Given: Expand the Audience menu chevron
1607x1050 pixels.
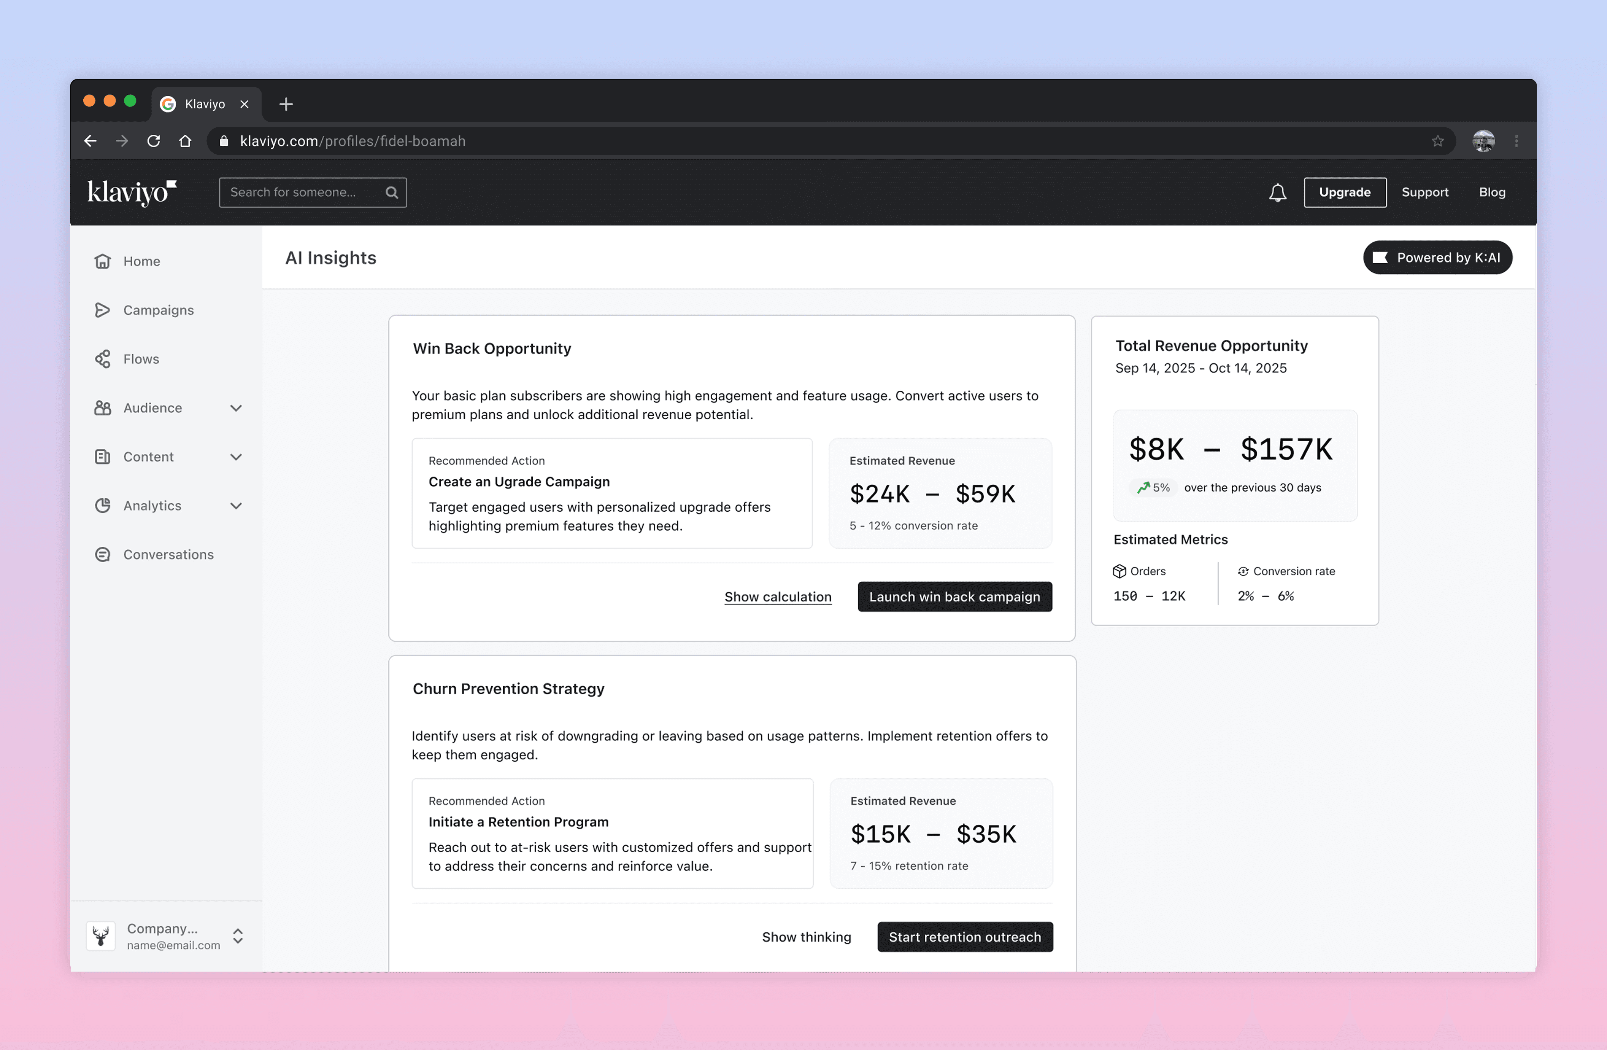Looking at the screenshot, I should tap(236, 408).
